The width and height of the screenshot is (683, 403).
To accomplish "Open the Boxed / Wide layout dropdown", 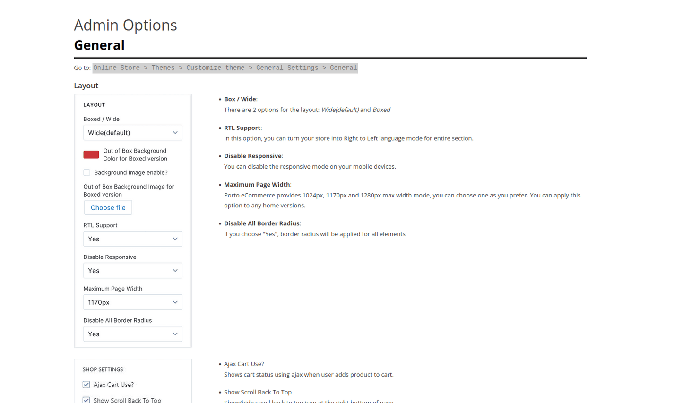I will pos(132,133).
